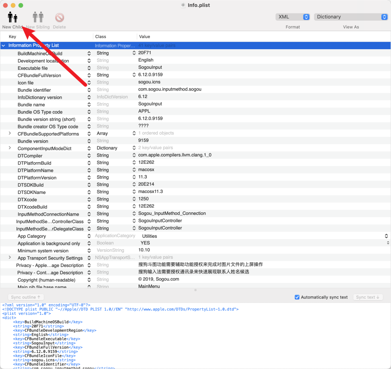
Task: Click the New Sibling toolbar icon
Action: 38,17
